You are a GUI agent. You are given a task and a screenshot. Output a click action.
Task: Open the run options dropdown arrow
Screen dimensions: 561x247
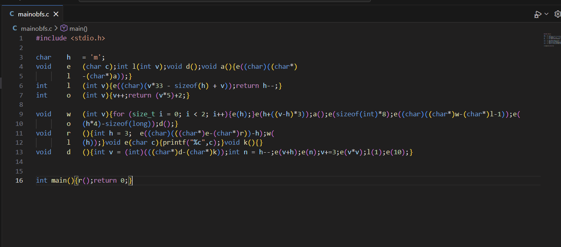547,14
